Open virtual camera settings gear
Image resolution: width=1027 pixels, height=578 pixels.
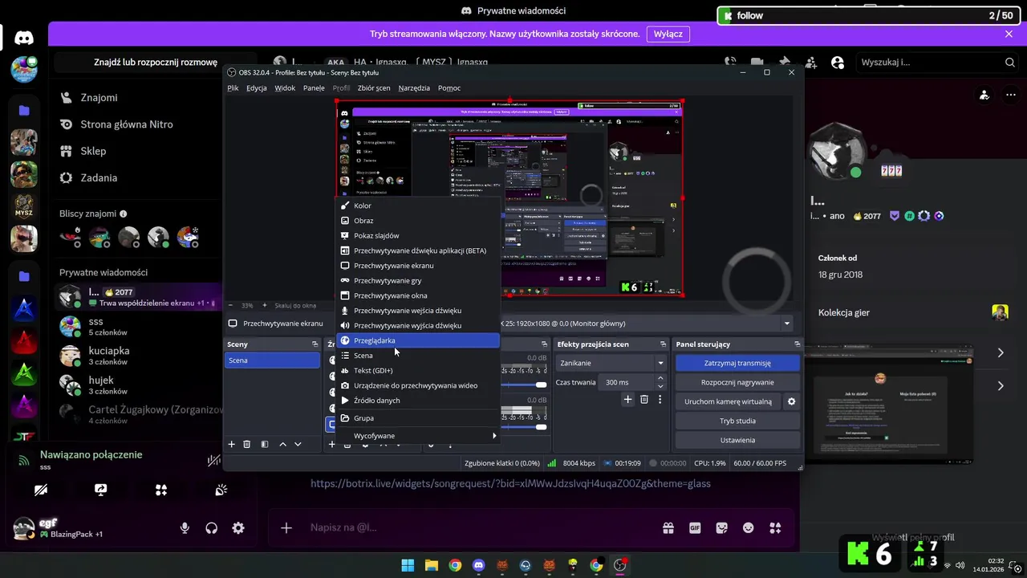(792, 401)
